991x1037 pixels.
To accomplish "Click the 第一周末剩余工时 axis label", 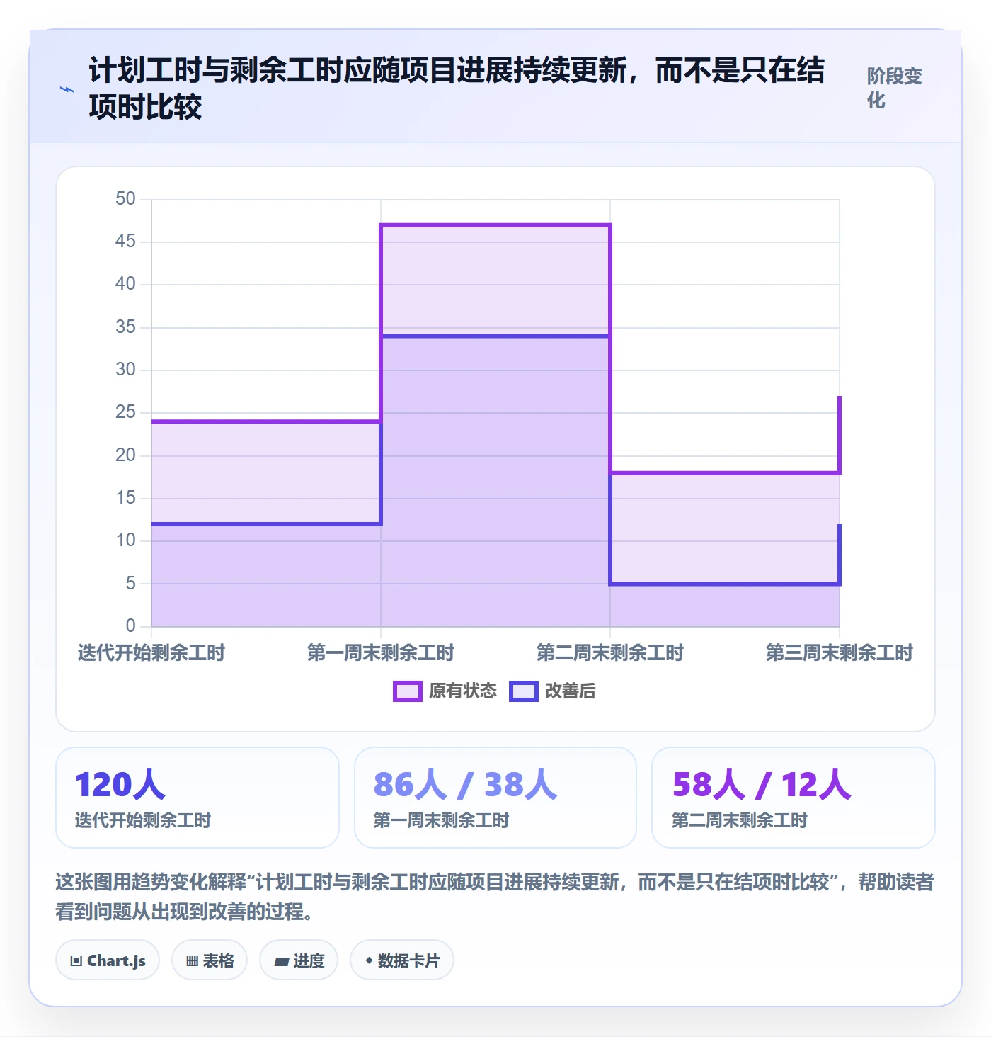I will 381,652.
